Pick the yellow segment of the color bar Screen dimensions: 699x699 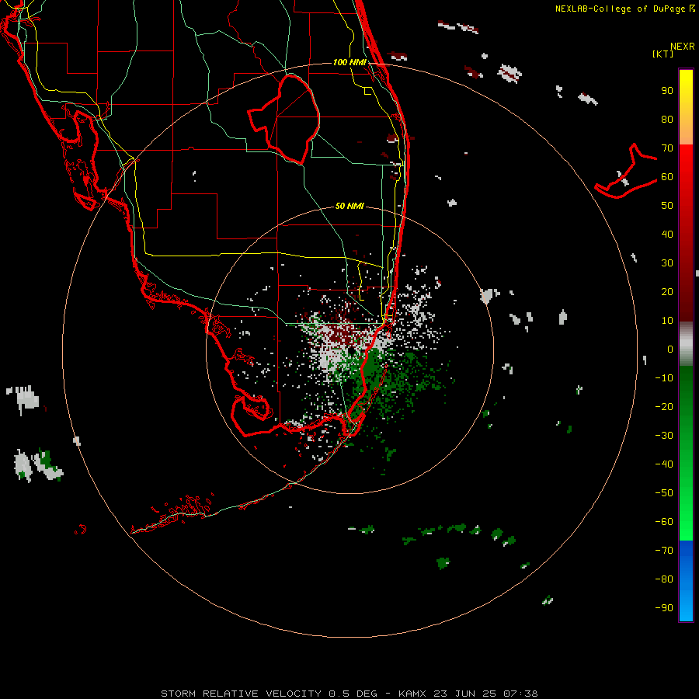click(x=686, y=107)
